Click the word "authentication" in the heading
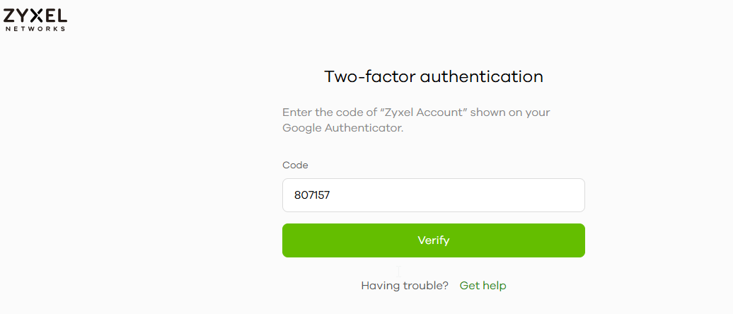Image resolution: width=733 pixels, height=314 pixels. tap(482, 76)
